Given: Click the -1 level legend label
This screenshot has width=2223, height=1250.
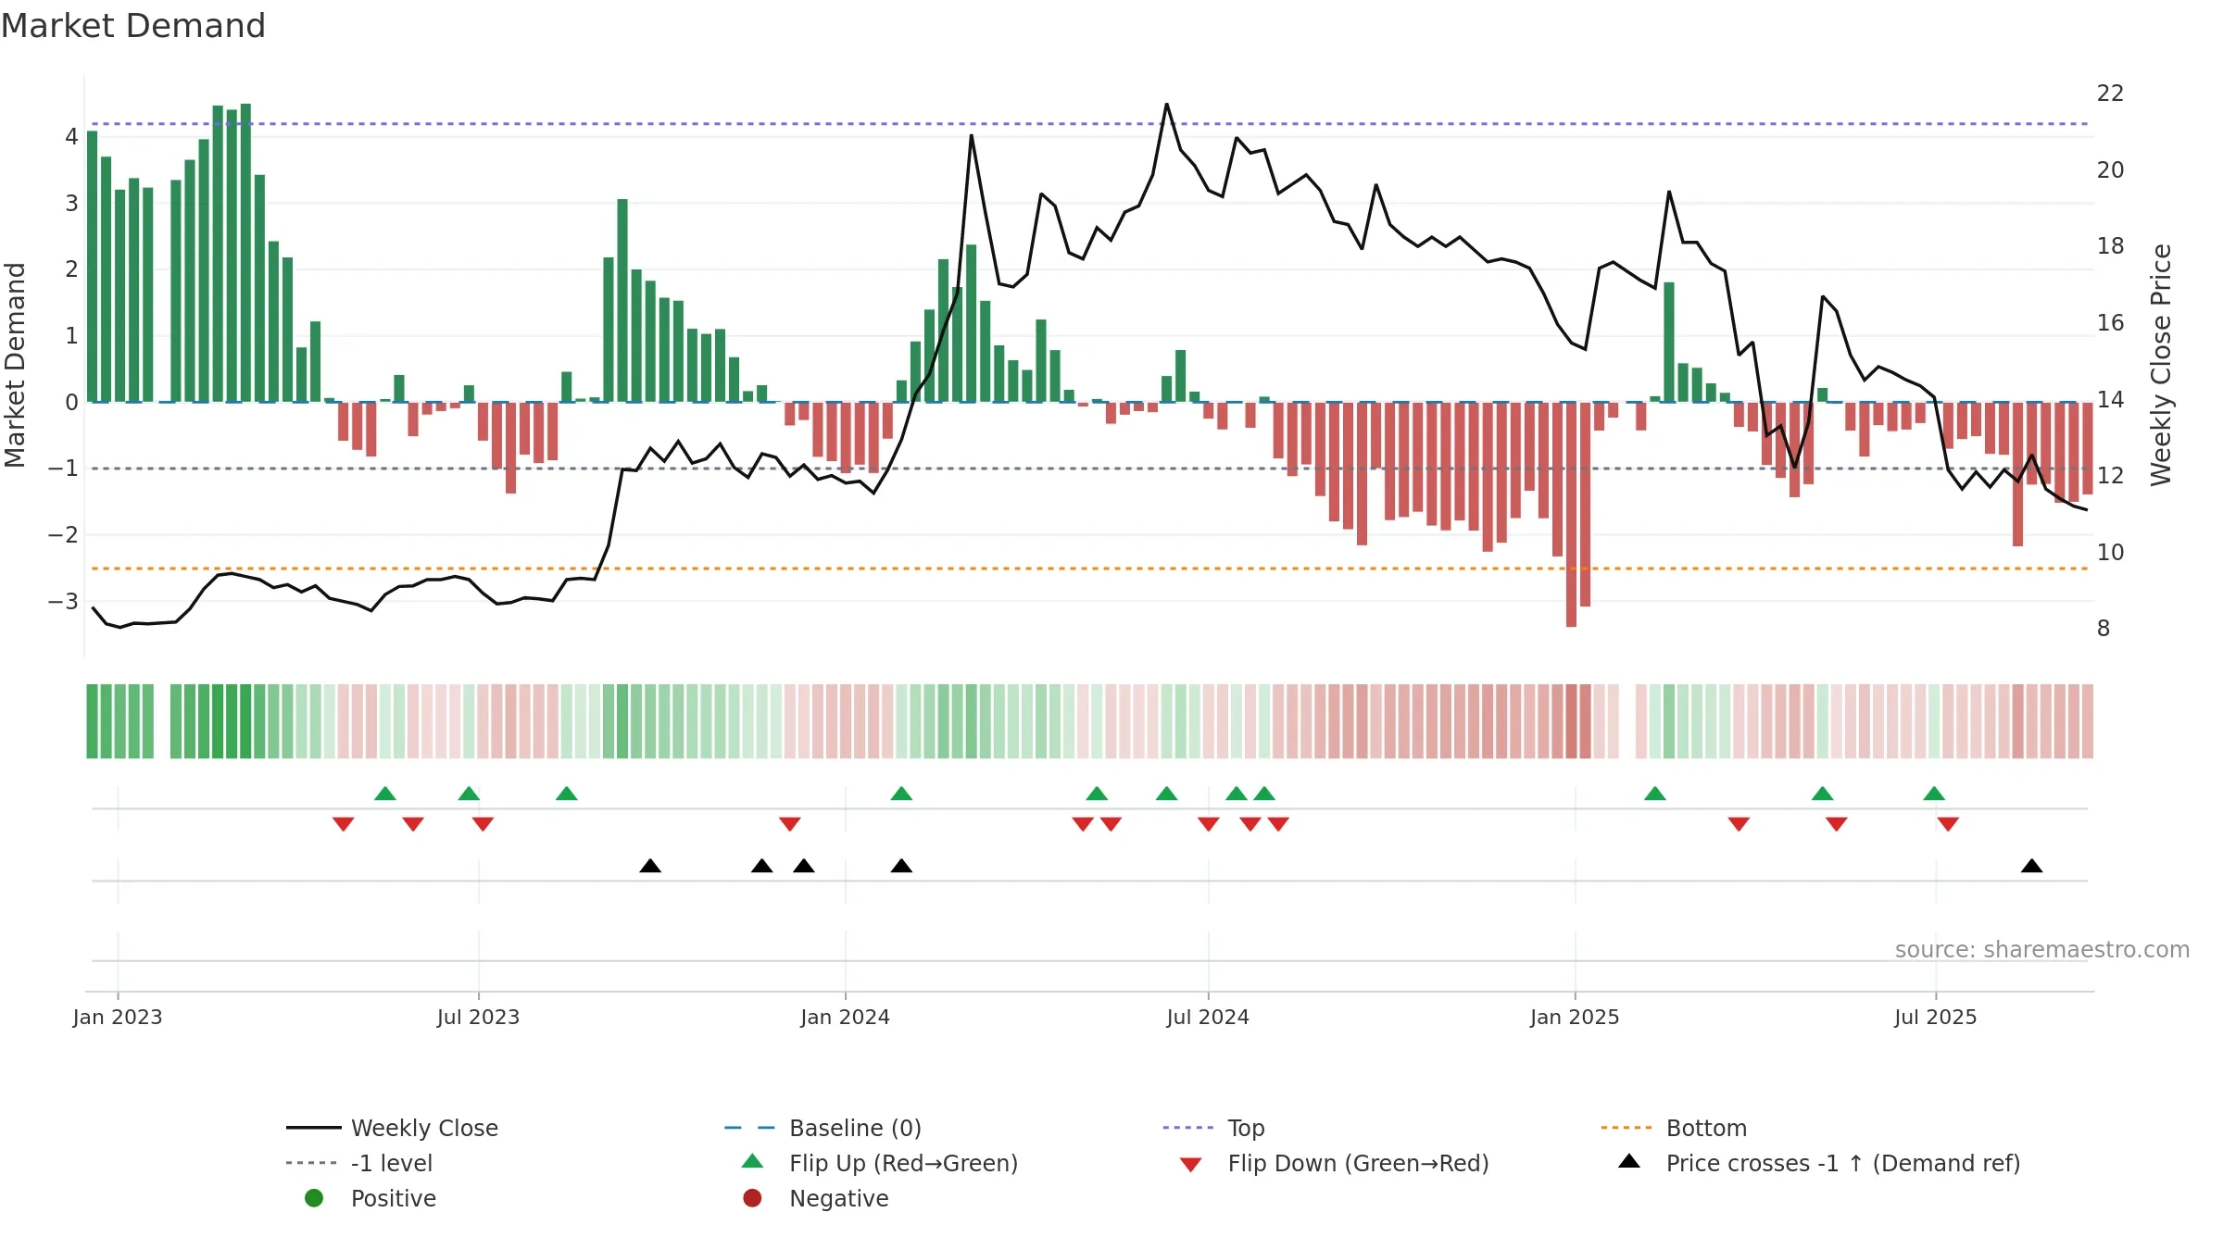Looking at the screenshot, I should (392, 1163).
